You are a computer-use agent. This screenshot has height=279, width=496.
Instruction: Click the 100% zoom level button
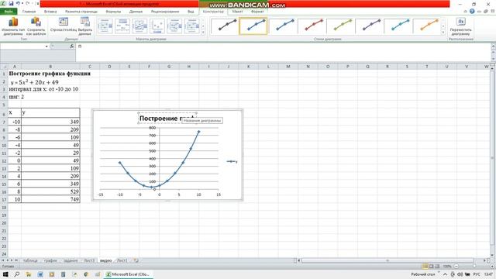[447, 267]
